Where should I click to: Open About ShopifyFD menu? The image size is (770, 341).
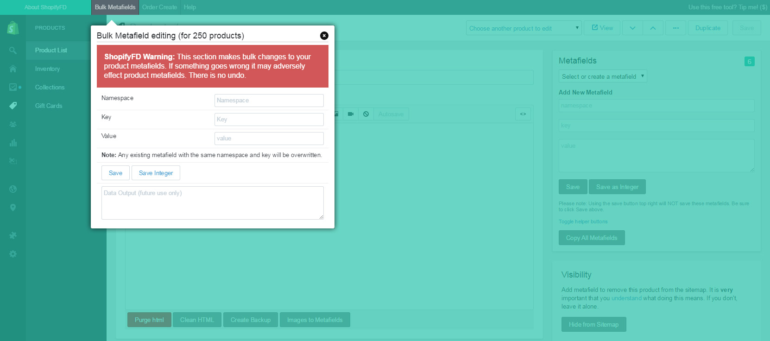point(45,7)
